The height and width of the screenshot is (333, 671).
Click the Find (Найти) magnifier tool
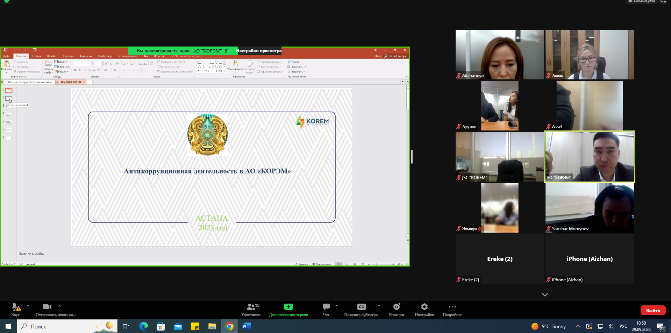[293, 62]
